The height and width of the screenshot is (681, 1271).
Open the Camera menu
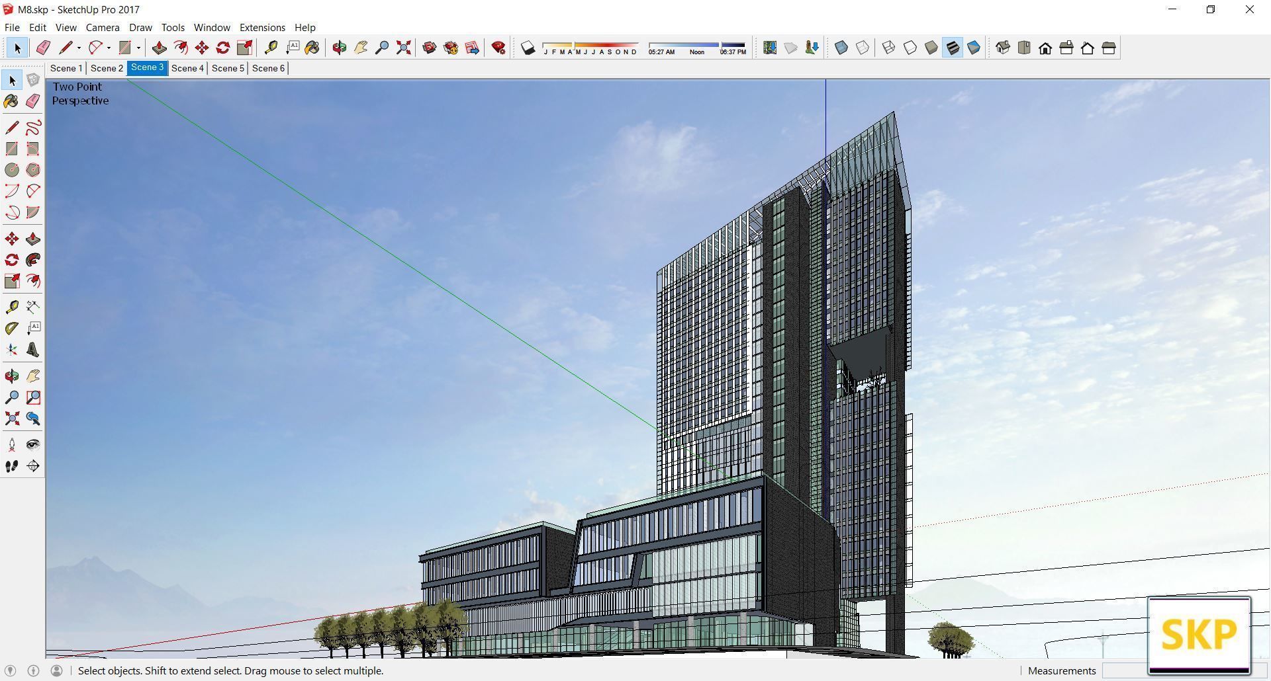pos(103,27)
